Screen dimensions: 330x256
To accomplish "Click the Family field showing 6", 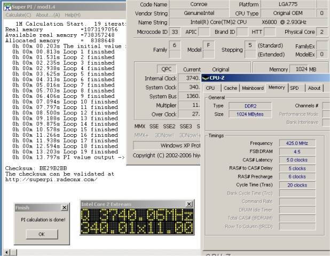I will pyautogui.click(x=175, y=45).
